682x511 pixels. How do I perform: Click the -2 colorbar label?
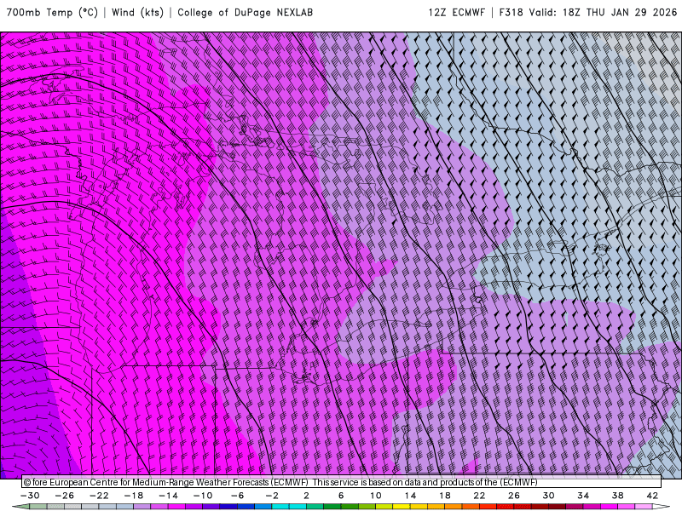[x=272, y=496]
